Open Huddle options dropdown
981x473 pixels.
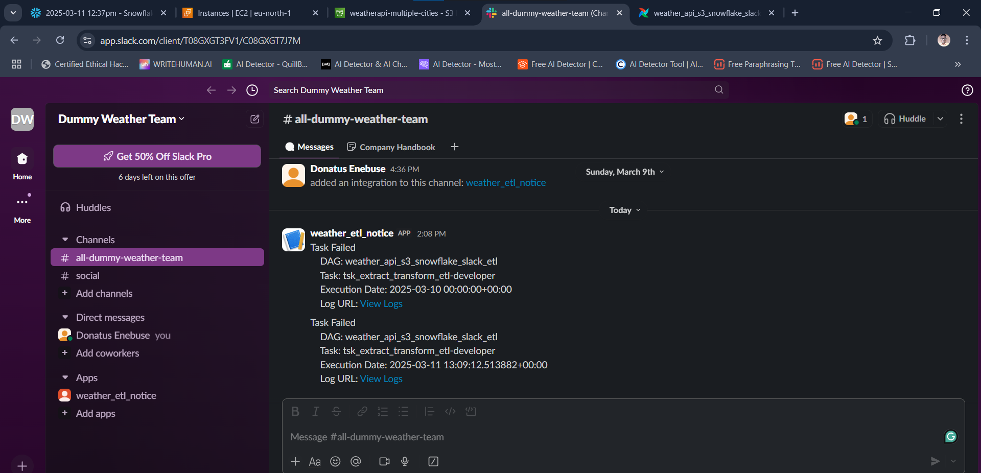[940, 119]
